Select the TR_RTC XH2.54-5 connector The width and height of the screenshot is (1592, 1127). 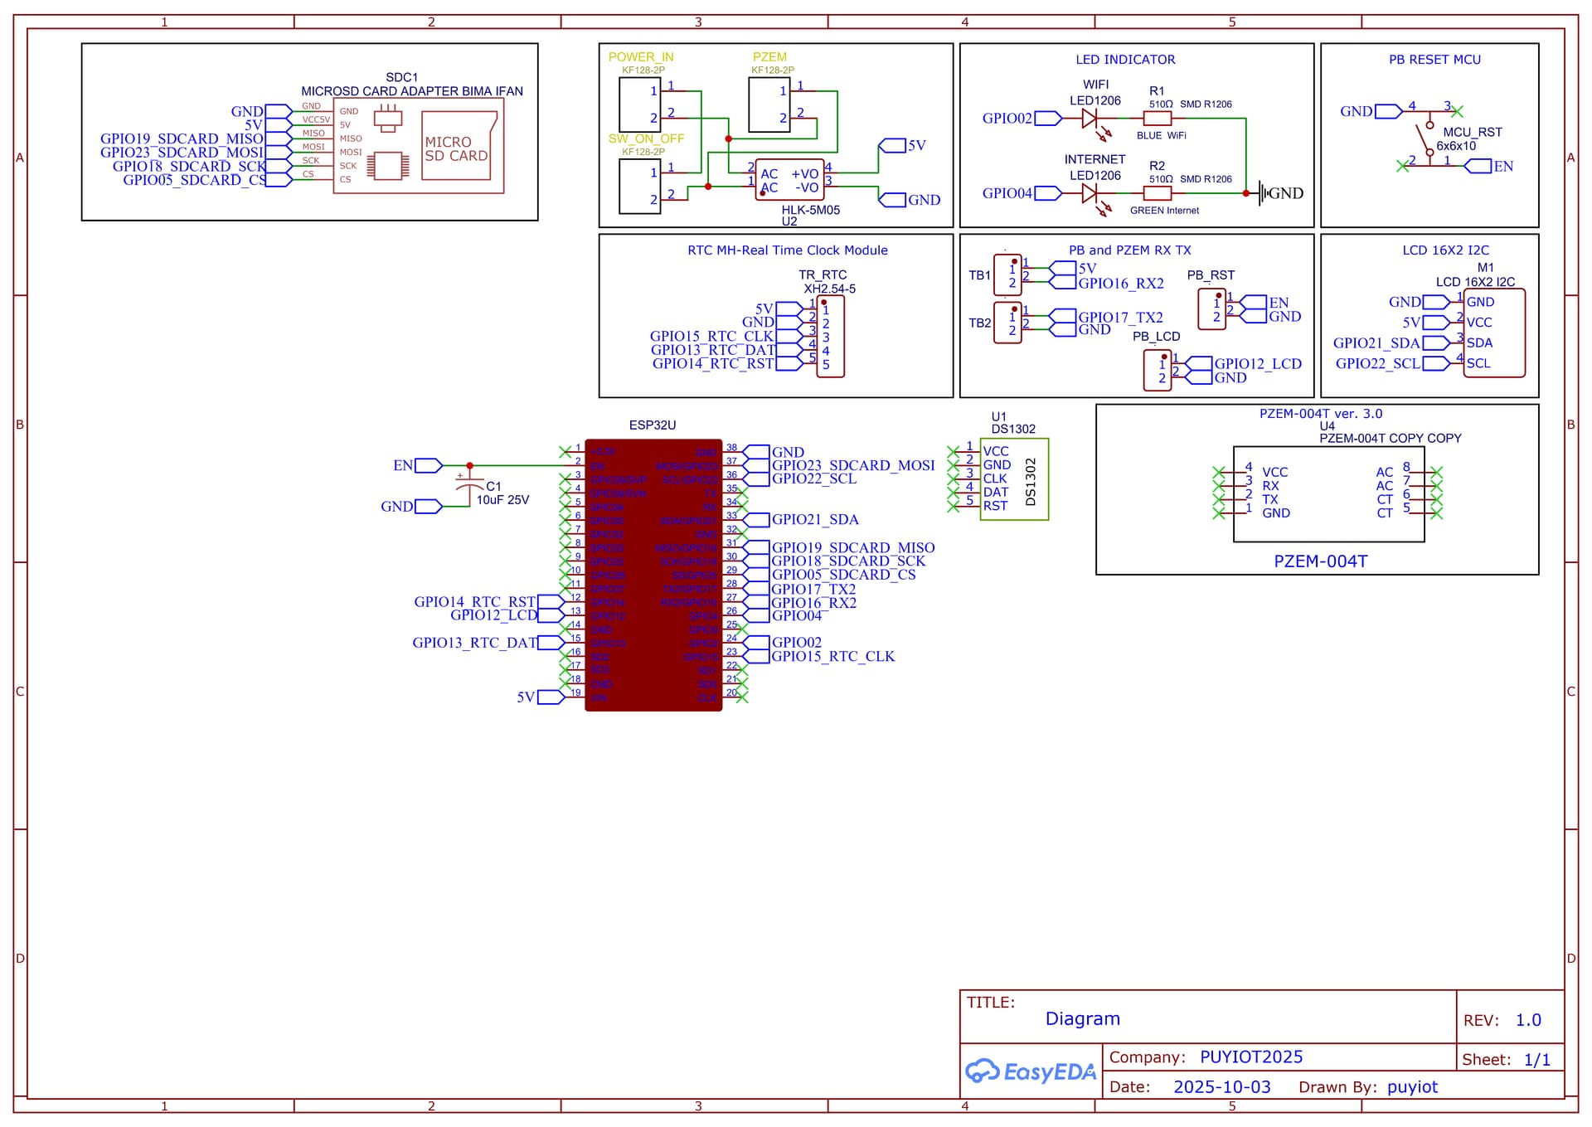830,338
